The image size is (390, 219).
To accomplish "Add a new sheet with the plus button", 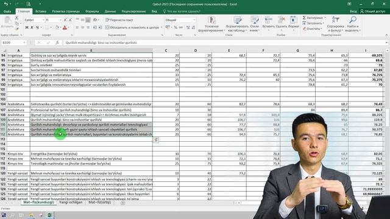I will [x=122, y=203].
